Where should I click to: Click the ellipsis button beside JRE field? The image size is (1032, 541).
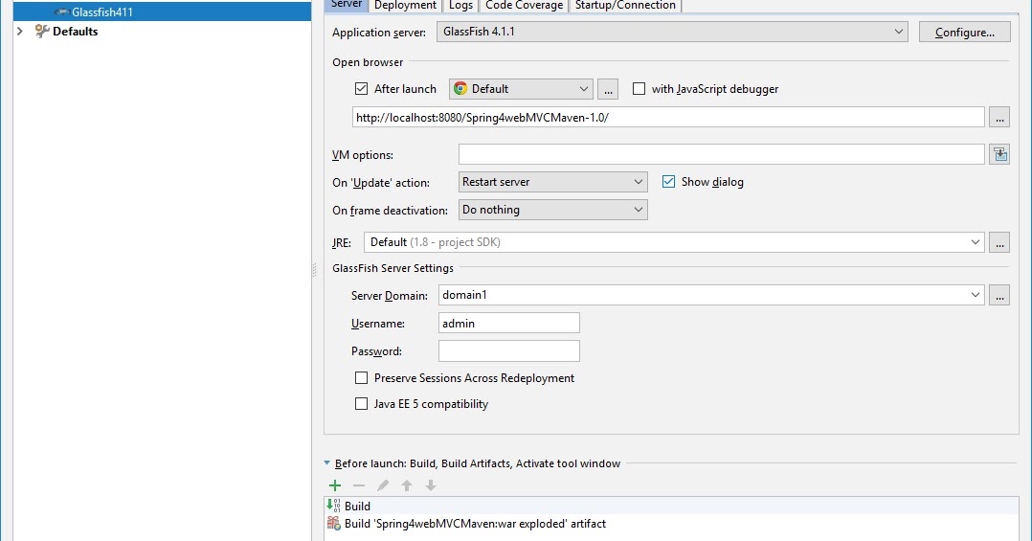(x=999, y=242)
